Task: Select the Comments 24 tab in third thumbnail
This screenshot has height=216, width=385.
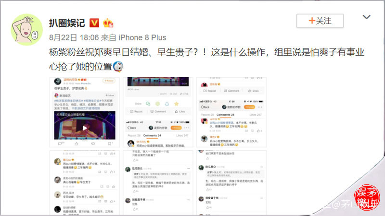Action: pos(225,115)
